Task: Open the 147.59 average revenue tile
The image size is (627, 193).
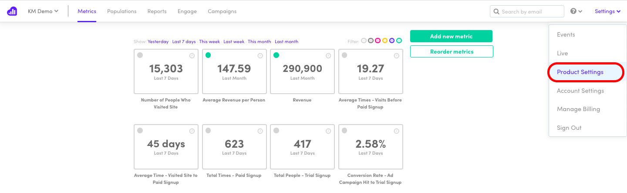Action: coord(234,71)
